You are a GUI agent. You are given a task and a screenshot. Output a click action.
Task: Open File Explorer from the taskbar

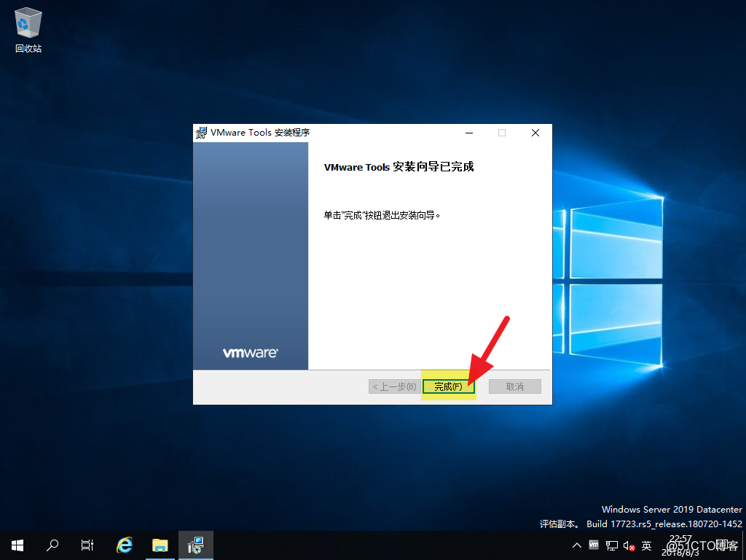[160, 545]
